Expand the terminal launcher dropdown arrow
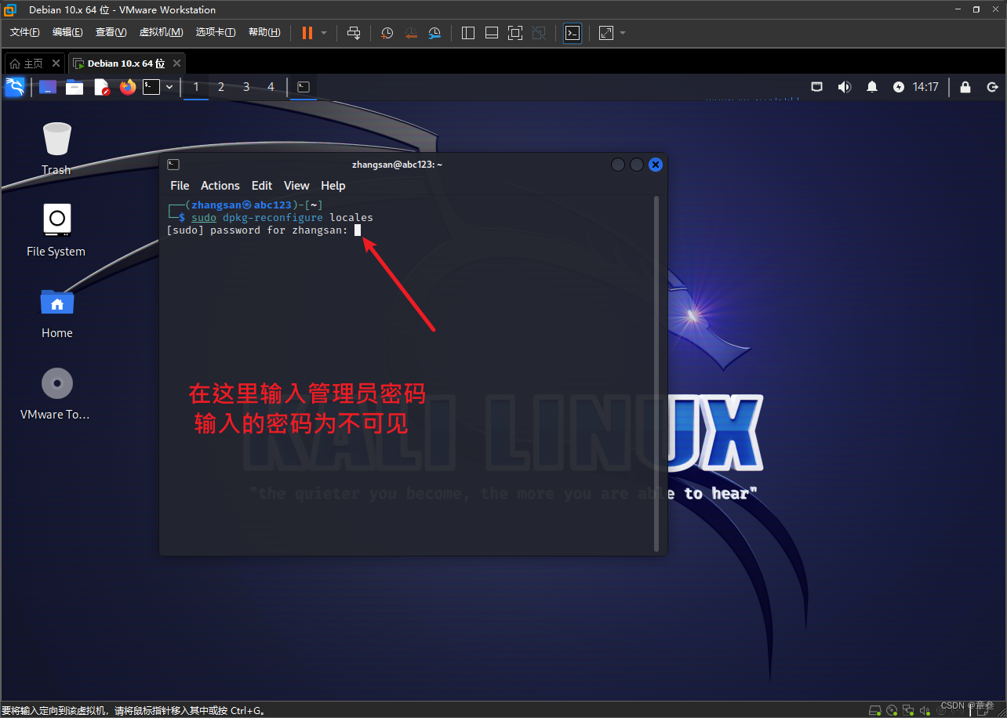The width and height of the screenshot is (1007, 718). 169,87
